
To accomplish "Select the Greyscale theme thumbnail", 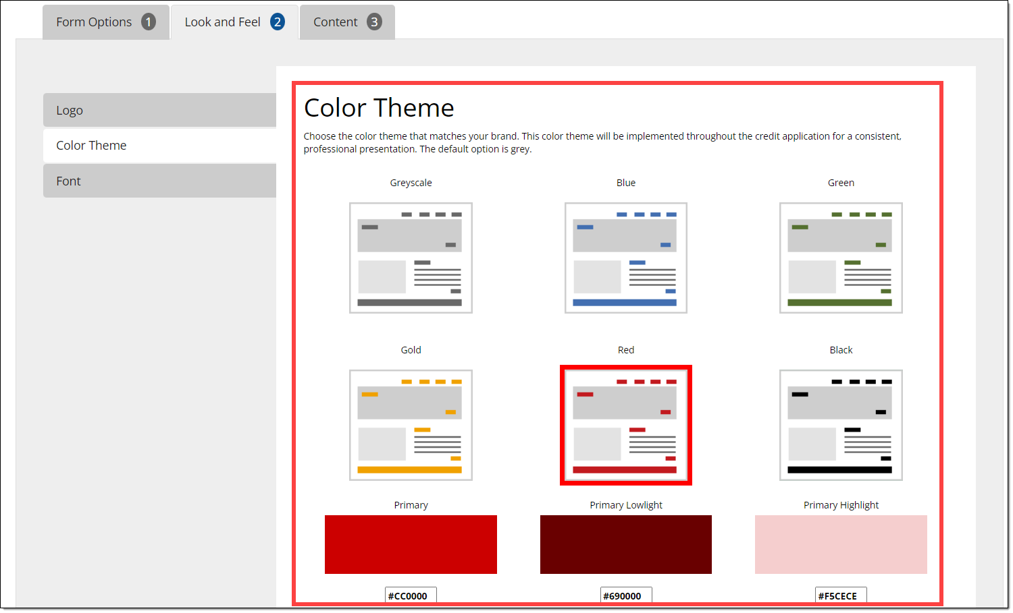I will [x=411, y=258].
